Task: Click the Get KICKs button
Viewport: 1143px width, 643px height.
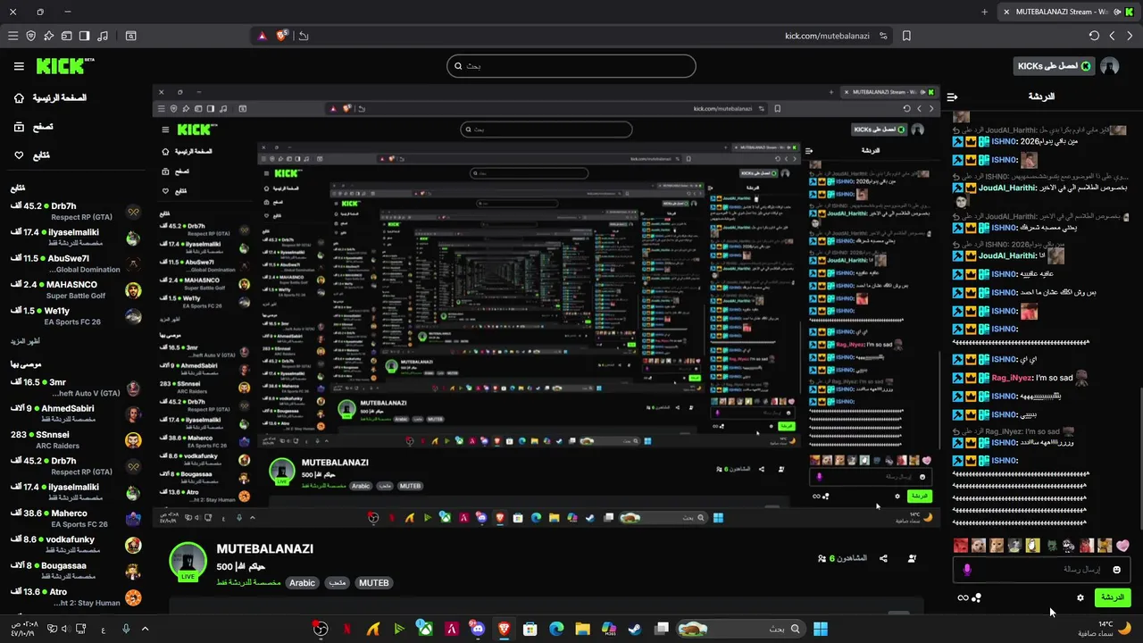Action: tap(1053, 66)
